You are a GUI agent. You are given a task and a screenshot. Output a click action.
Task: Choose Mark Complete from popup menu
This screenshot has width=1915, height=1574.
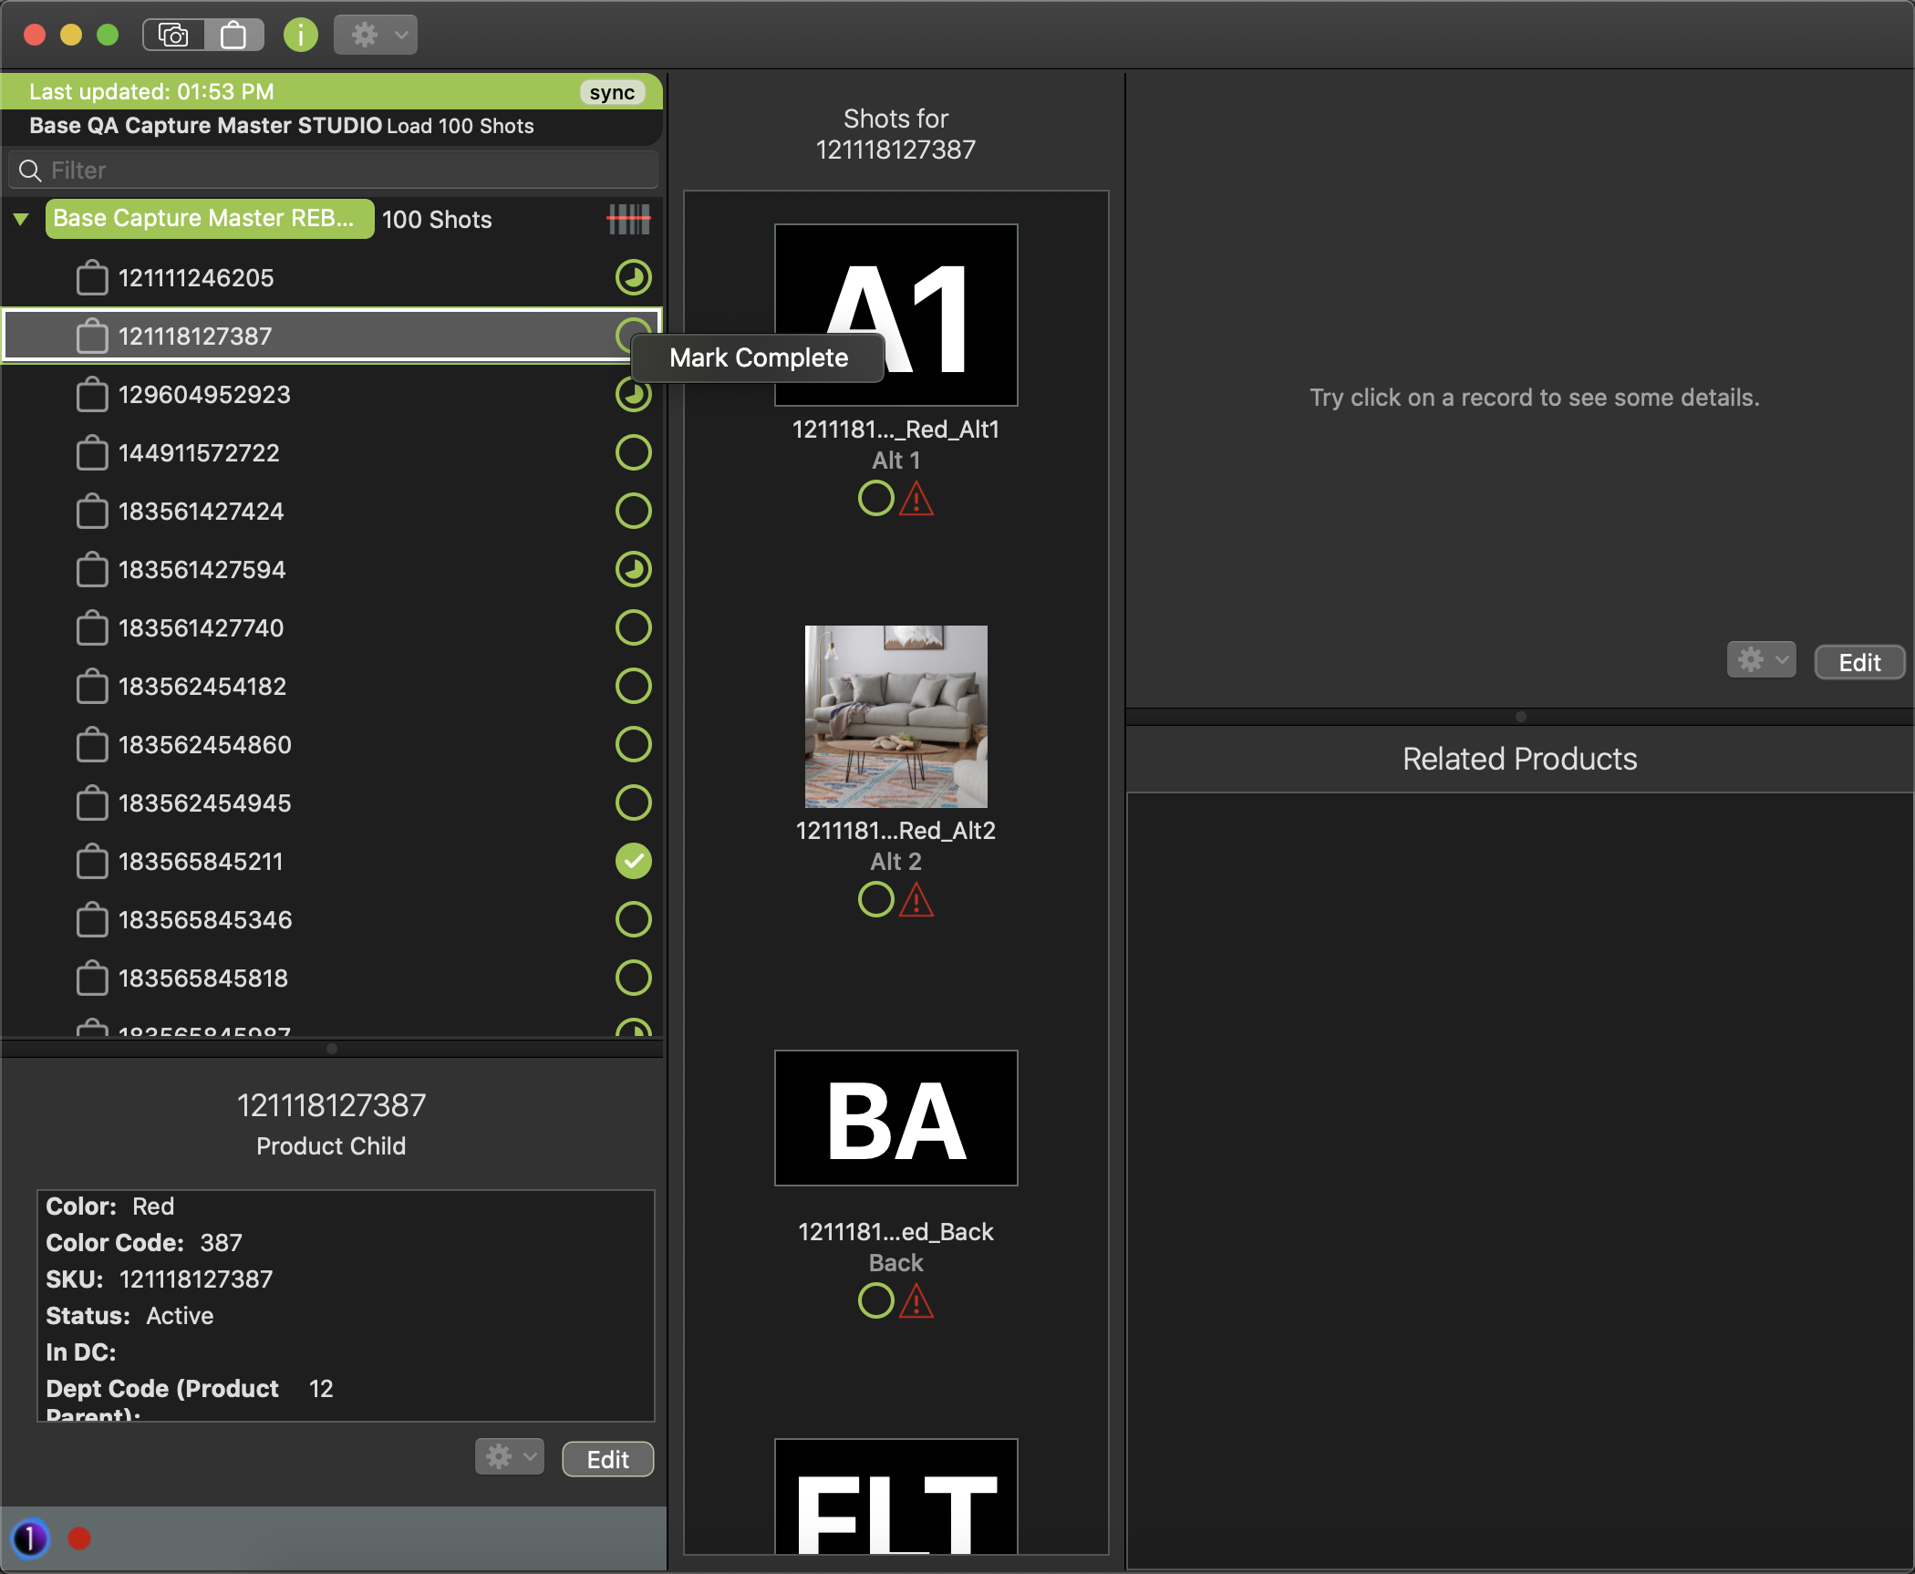758,357
